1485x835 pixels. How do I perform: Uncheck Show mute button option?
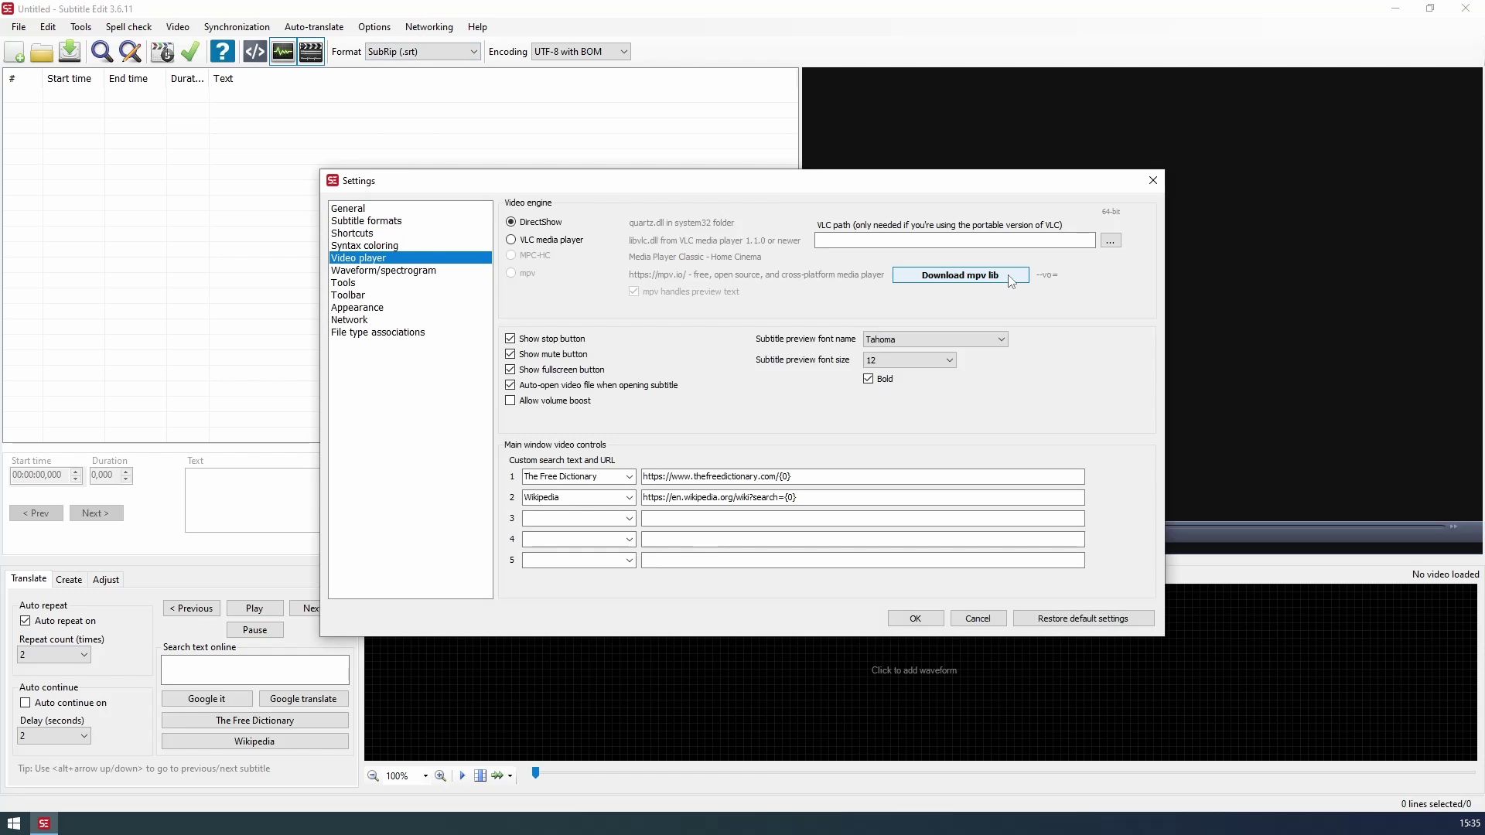pos(510,354)
